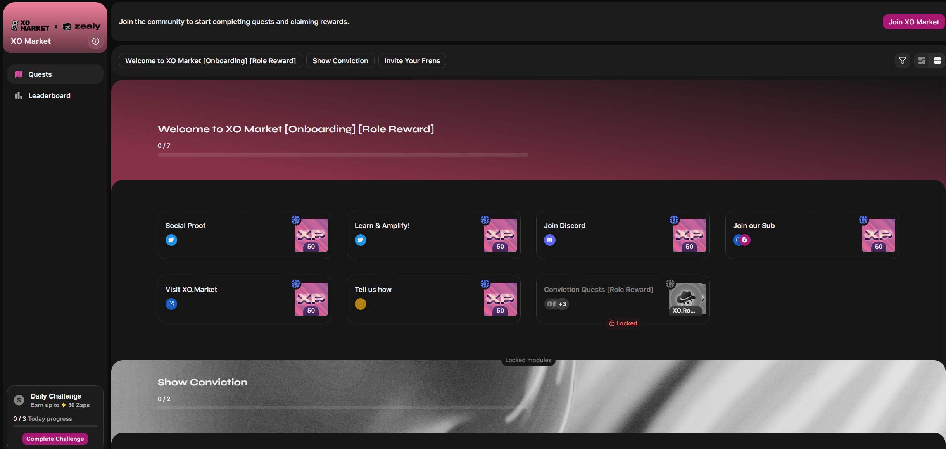Open the Tell us how quest
This screenshot has width=946, height=449.
point(434,299)
